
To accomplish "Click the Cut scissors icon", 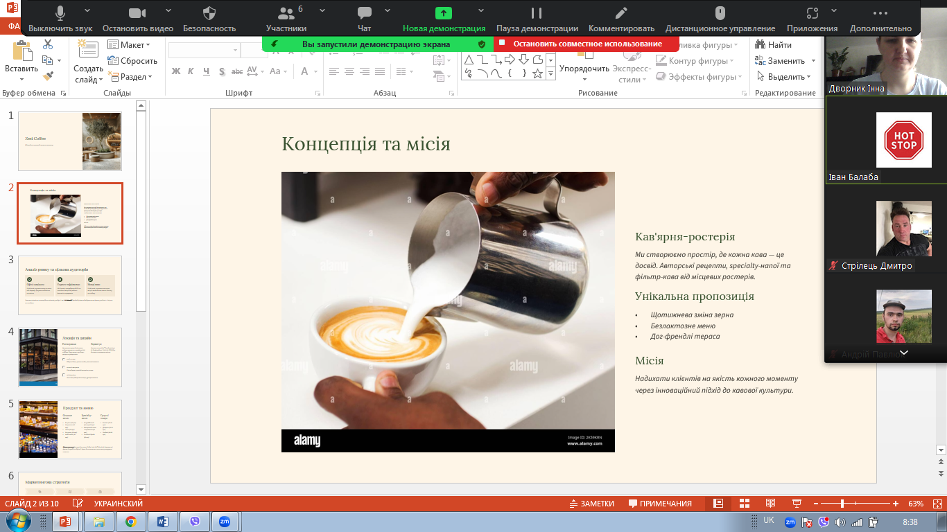I will pyautogui.click(x=48, y=44).
